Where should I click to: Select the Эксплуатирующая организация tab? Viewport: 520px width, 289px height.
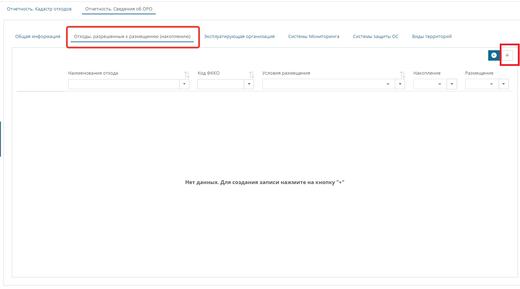[239, 36]
